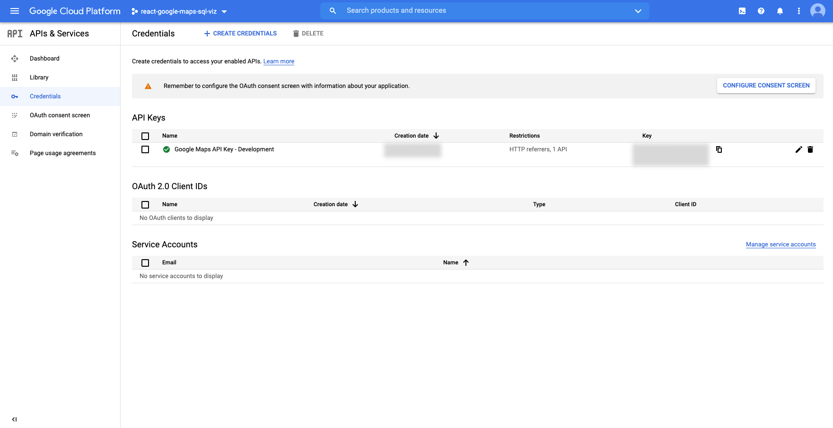The image size is (833, 428).
Task: Check the Google Maps API Key row
Action: (x=145, y=149)
